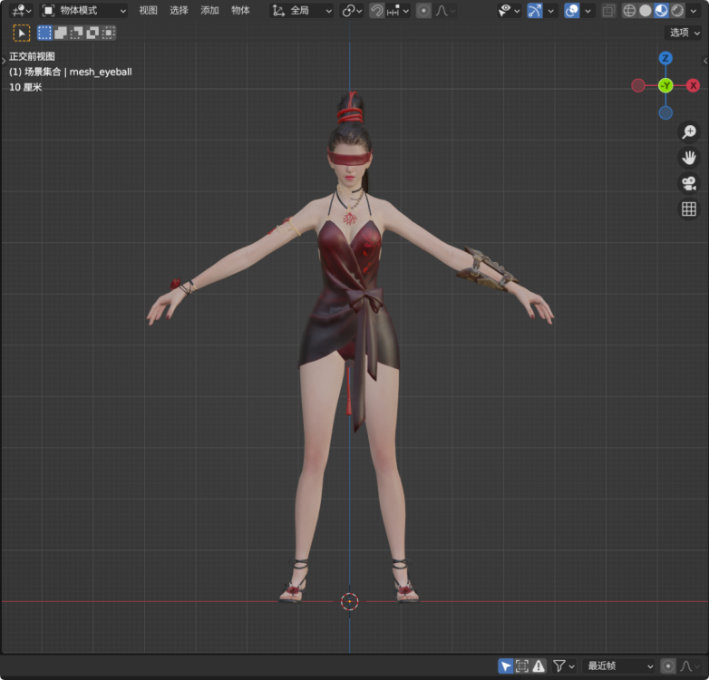Toggle gizmo visibility button
This screenshot has width=709, height=680.
[x=535, y=11]
